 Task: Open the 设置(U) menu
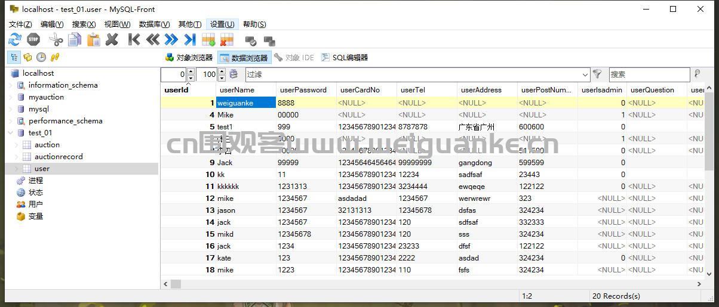pos(222,24)
